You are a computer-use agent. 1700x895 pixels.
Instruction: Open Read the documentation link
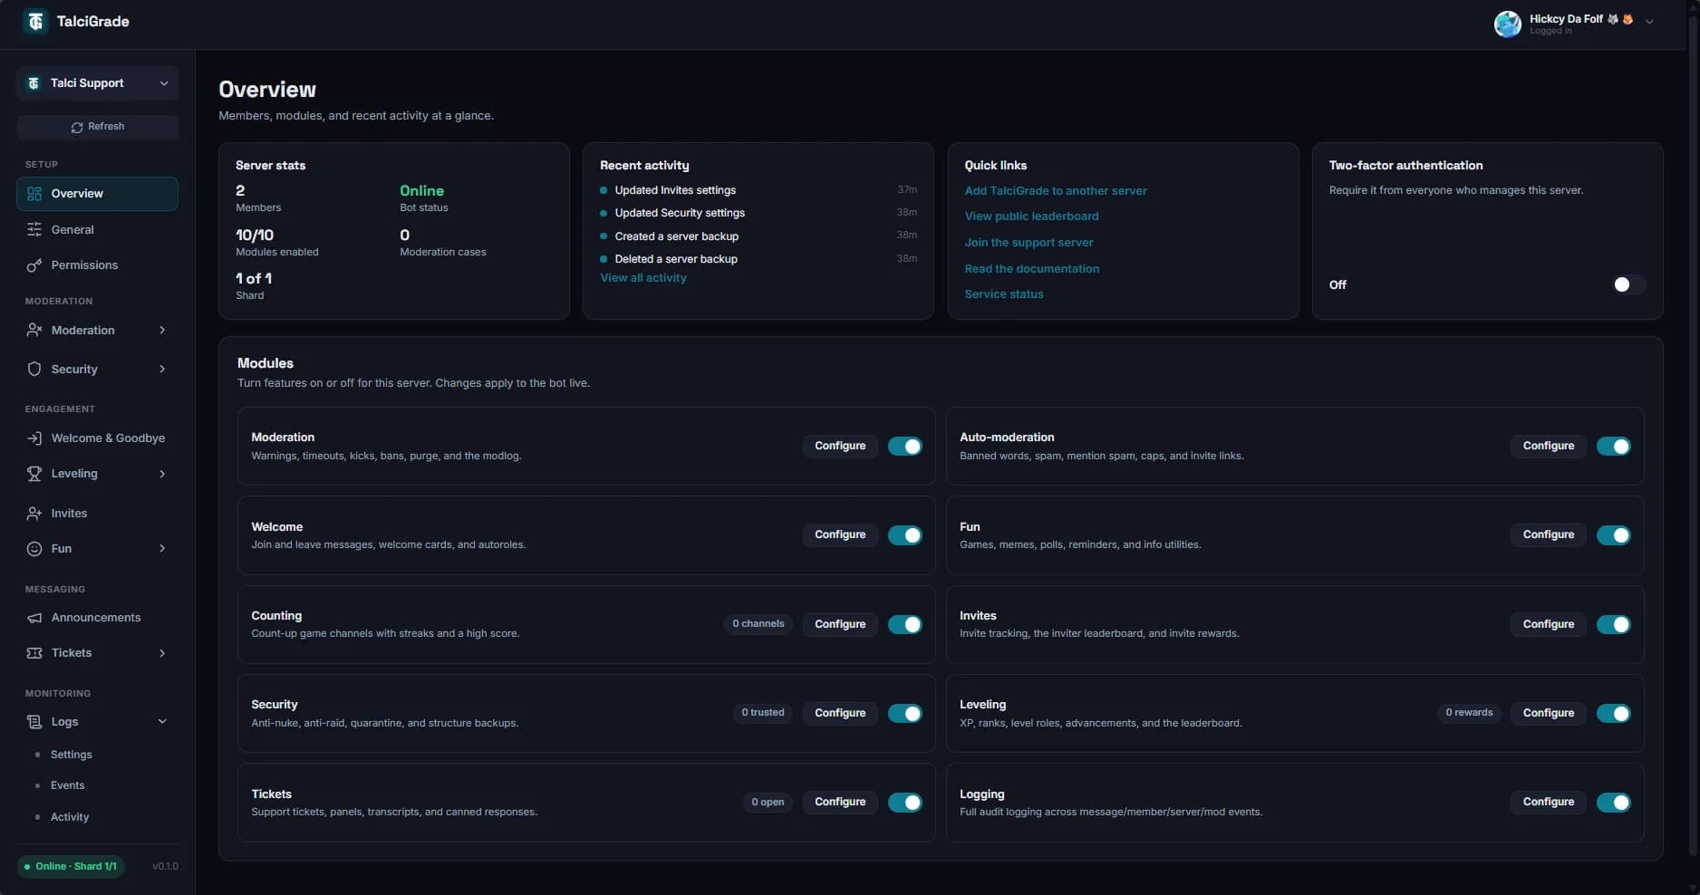(x=1031, y=269)
